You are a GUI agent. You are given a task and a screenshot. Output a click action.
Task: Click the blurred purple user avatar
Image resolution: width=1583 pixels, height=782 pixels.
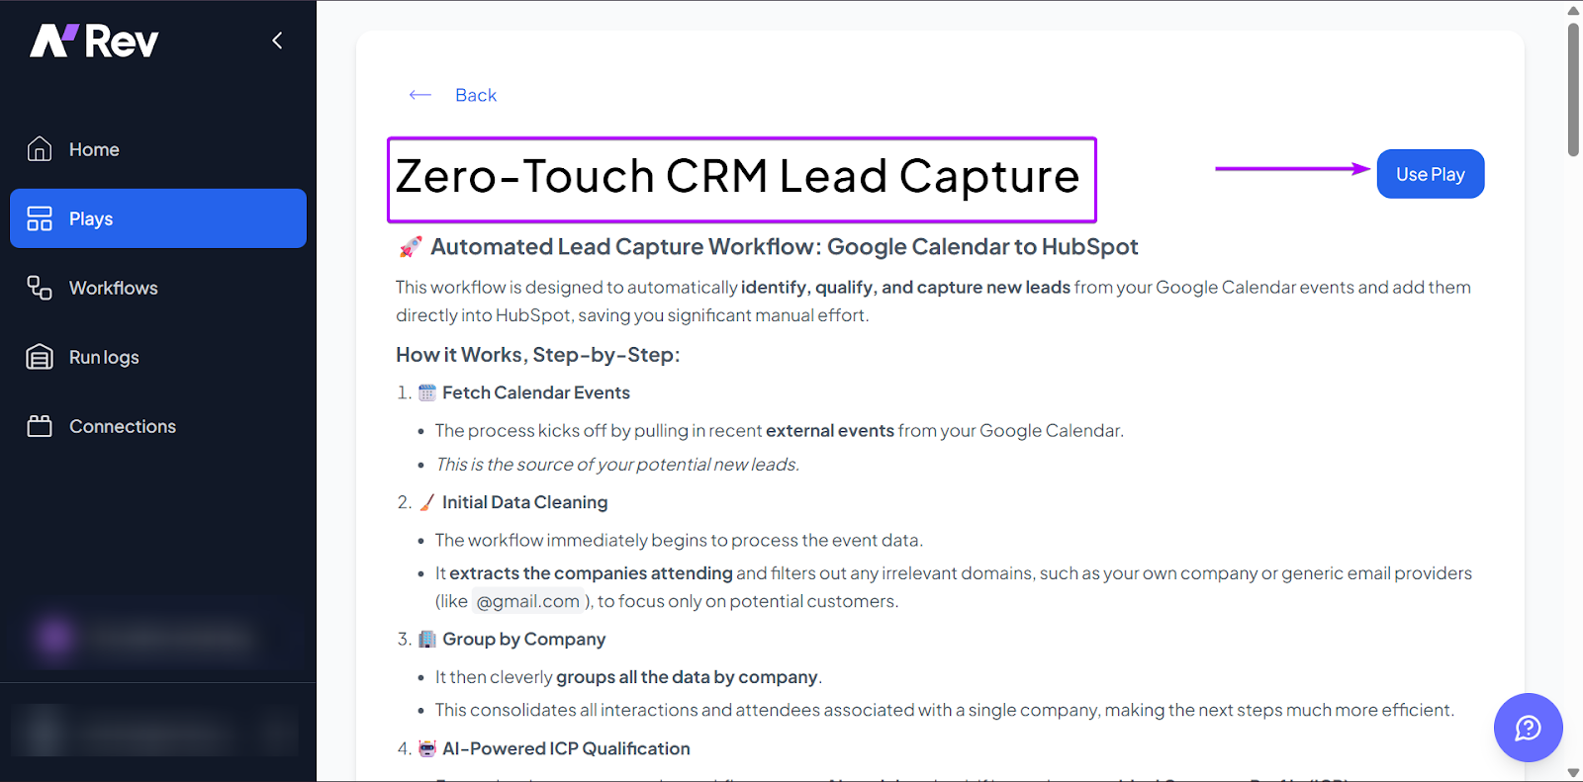(55, 637)
